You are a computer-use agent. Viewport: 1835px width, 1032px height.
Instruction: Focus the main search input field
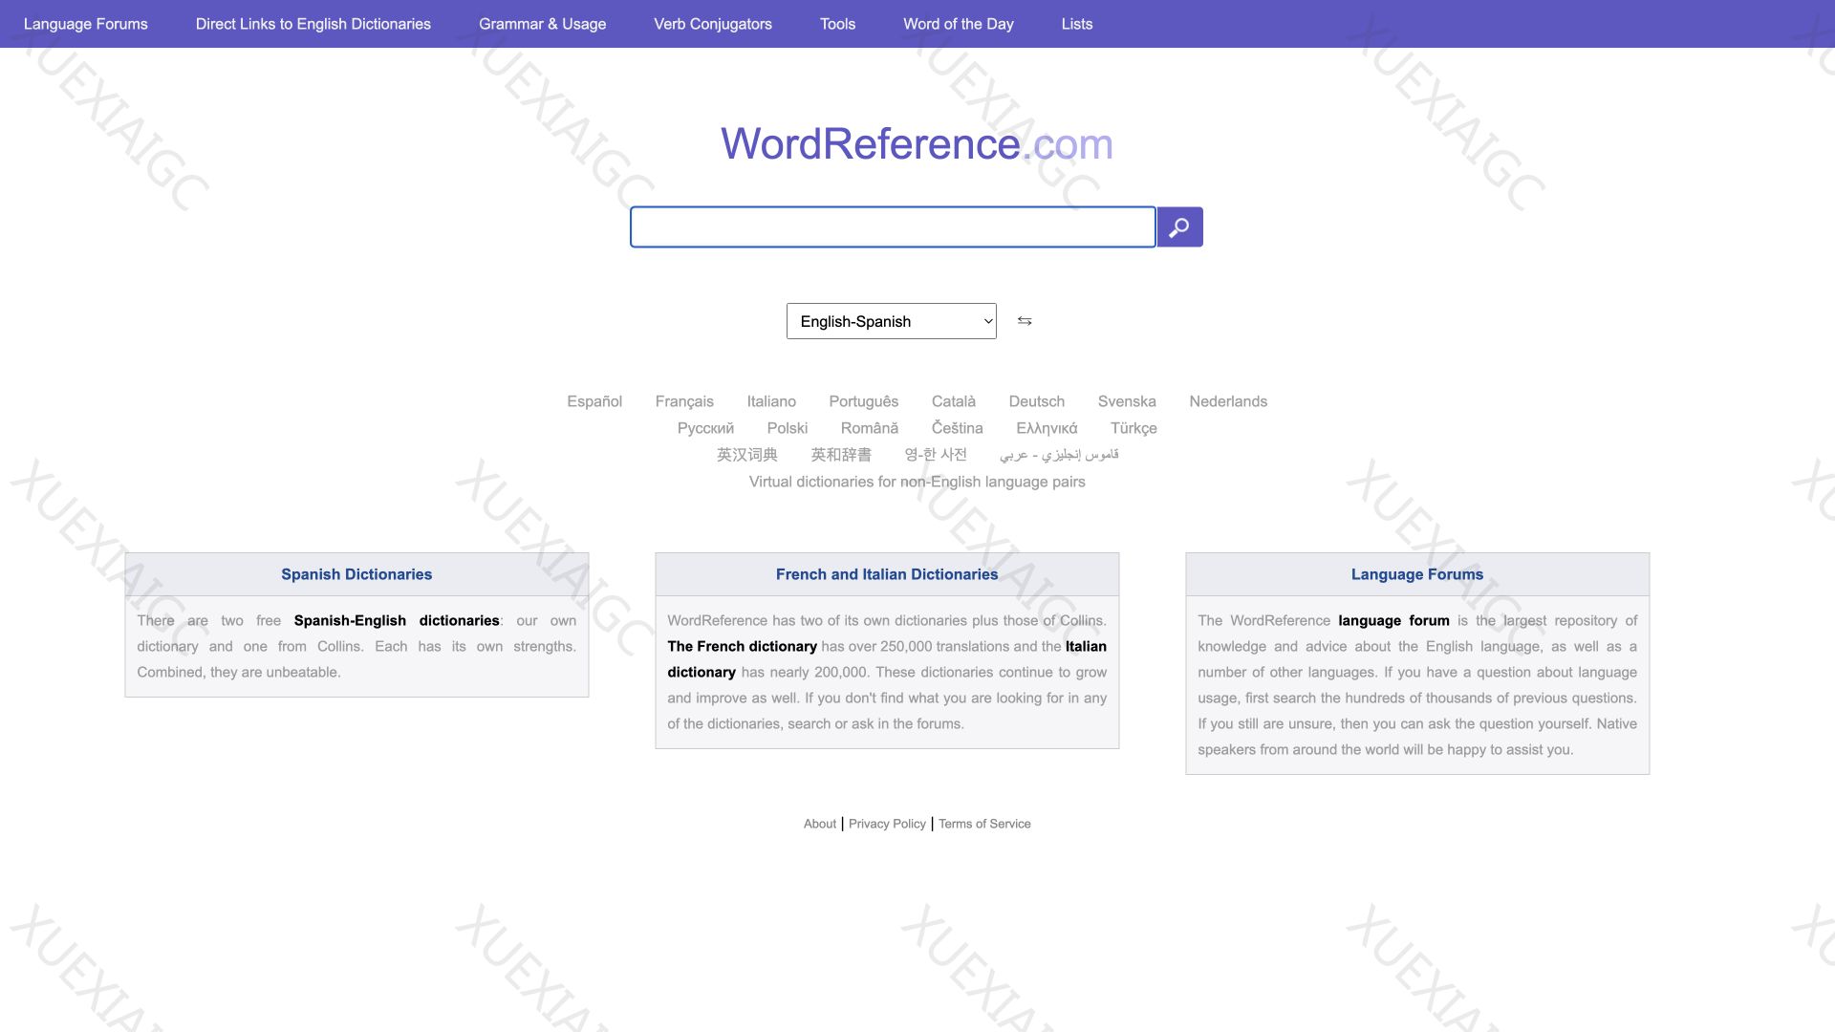coord(893,226)
